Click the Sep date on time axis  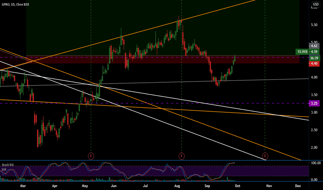(207, 186)
